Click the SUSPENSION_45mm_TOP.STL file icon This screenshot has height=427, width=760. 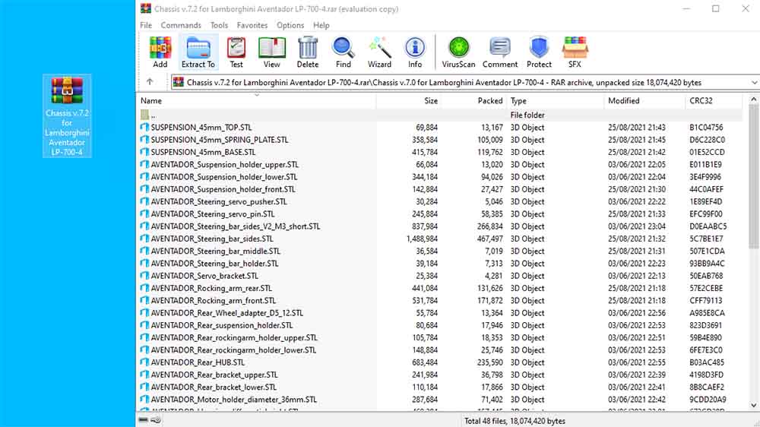[x=144, y=127]
